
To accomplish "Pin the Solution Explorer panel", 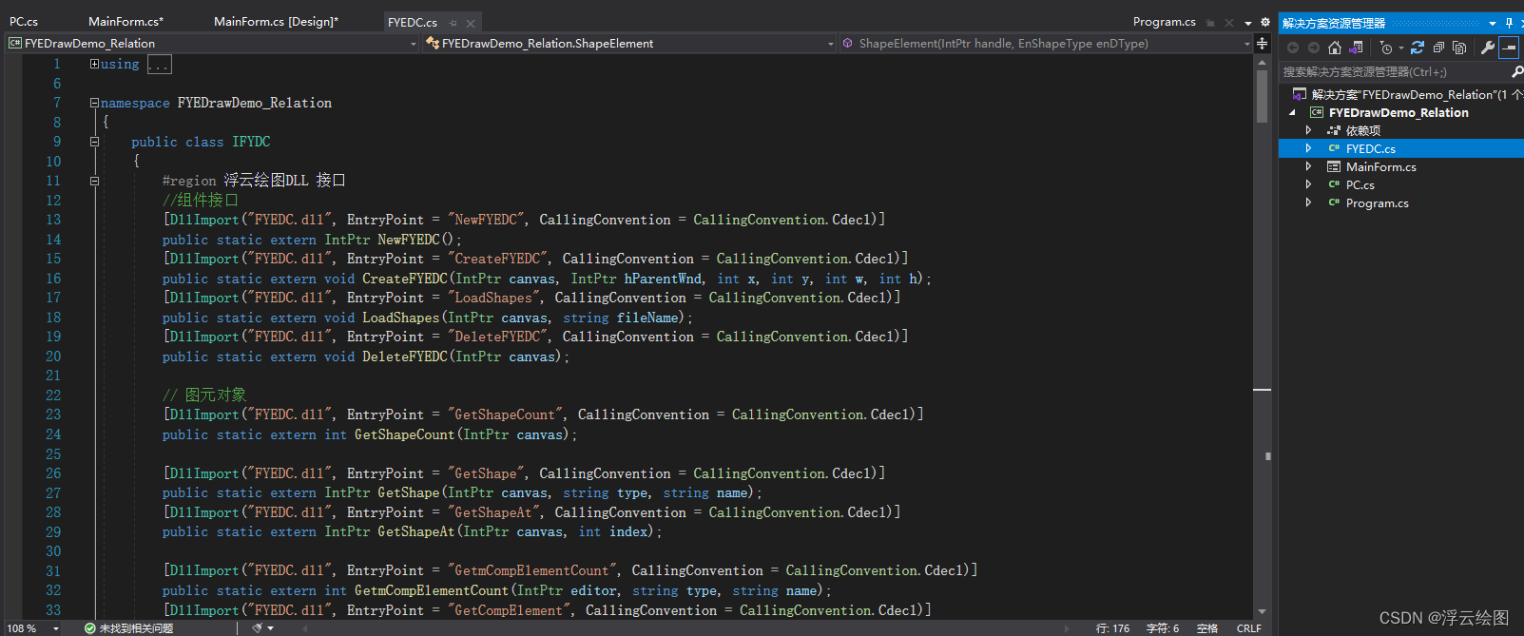I will 1509,23.
